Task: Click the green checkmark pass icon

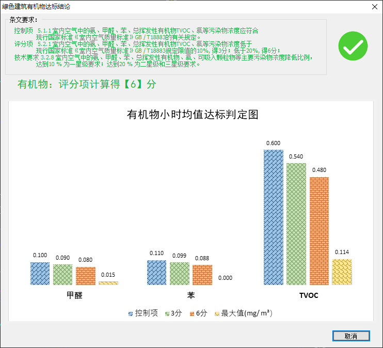Action: coord(353,46)
